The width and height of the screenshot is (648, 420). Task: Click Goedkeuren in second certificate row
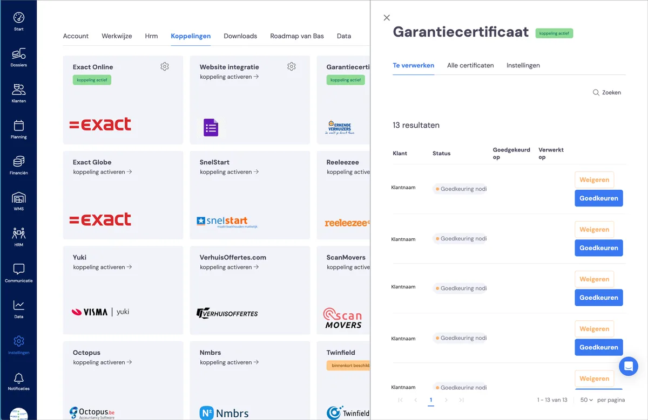click(599, 248)
